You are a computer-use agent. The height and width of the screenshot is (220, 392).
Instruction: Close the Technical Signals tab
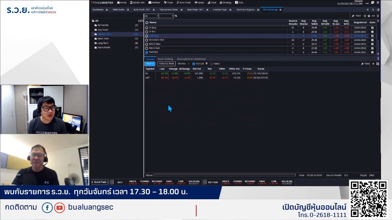coord(258,10)
